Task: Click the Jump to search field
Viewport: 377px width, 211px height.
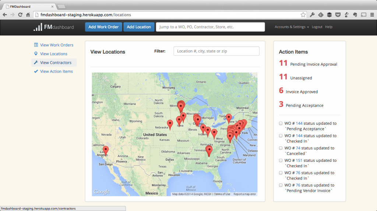Action: [210, 27]
